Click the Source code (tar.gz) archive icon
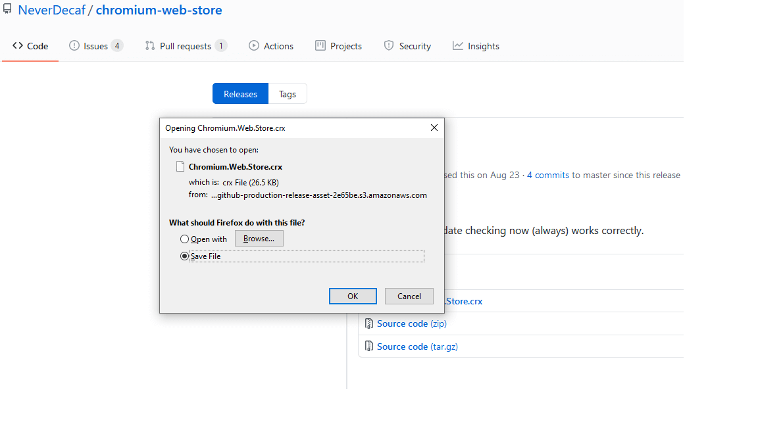Screen dimensions: 758x426 (x=370, y=346)
